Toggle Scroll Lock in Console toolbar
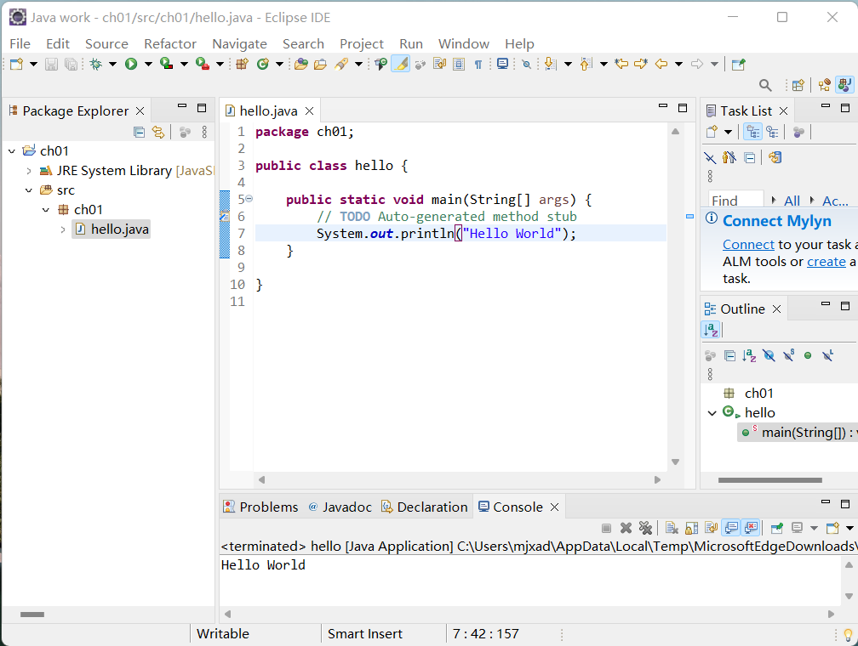The width and height of the screenshot is (858, 646). click(691, 528)
